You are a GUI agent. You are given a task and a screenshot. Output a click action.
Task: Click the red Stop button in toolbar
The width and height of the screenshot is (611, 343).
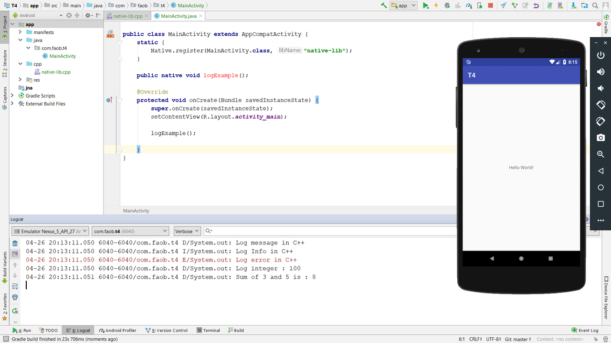(x=490, y=6)
